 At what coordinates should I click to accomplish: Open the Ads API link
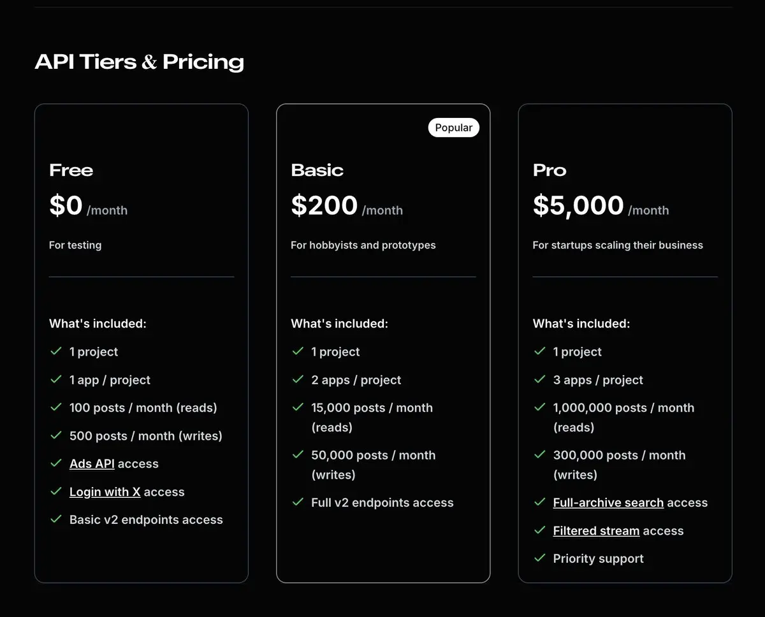coord(92,464)
